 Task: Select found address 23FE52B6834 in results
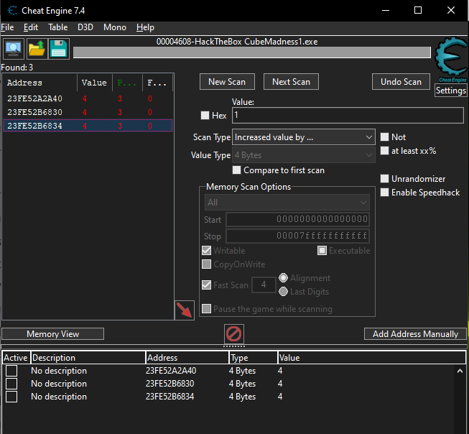tap(88, 126)
